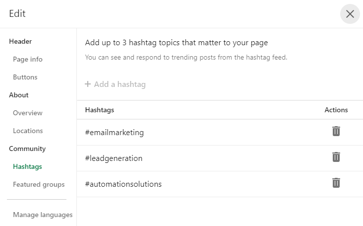Open the Locations section
The height and width of the screenshot is (226, 363).
pyautogui.click(x=28, y=131)
